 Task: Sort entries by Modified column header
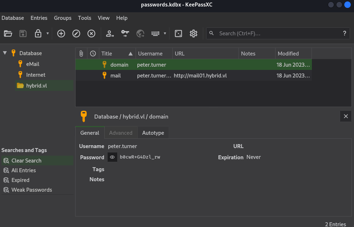tap(294, 54)
